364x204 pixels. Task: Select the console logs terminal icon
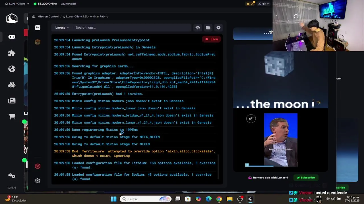(38, 27)
